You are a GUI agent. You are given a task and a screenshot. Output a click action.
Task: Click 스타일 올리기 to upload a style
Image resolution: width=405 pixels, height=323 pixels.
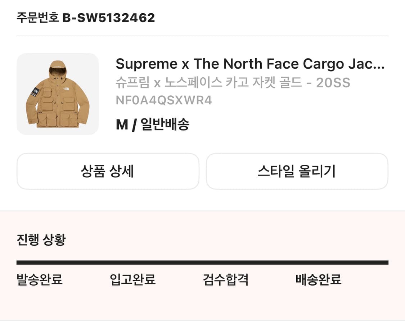297,171
